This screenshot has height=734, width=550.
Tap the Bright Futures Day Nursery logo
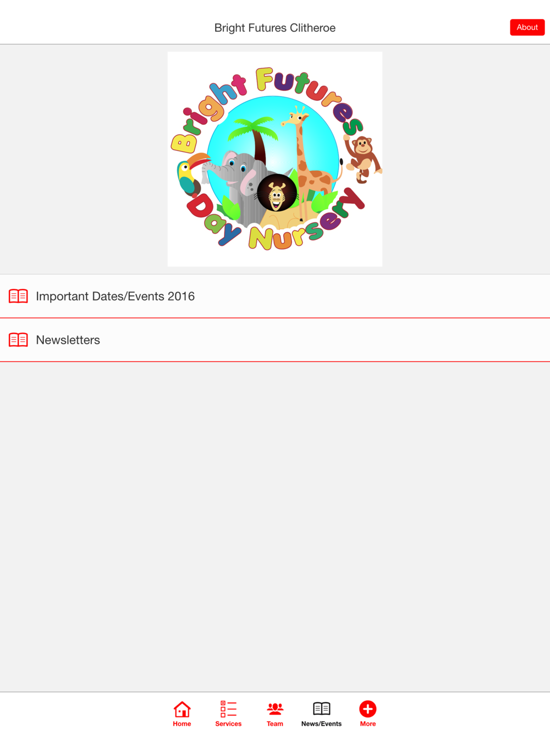[275, 159]
